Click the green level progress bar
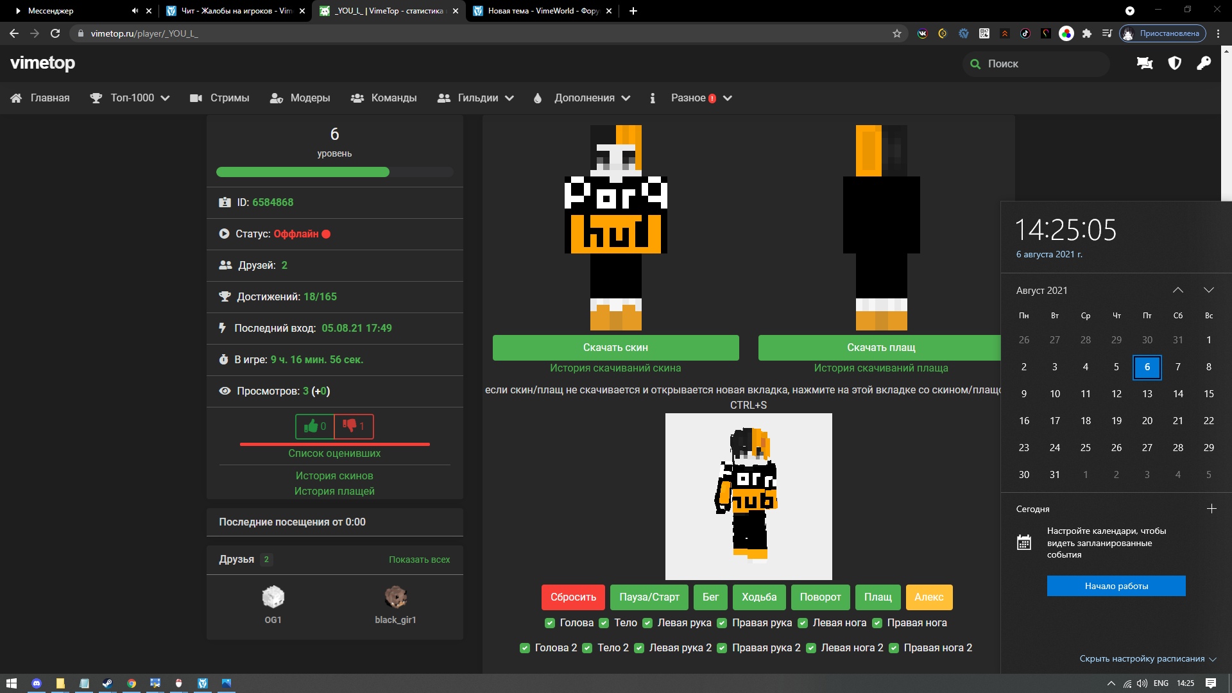 pos(303,172)
